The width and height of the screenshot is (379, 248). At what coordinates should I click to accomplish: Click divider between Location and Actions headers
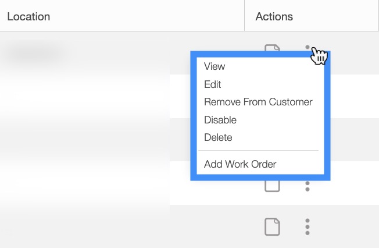coord(245,16)
